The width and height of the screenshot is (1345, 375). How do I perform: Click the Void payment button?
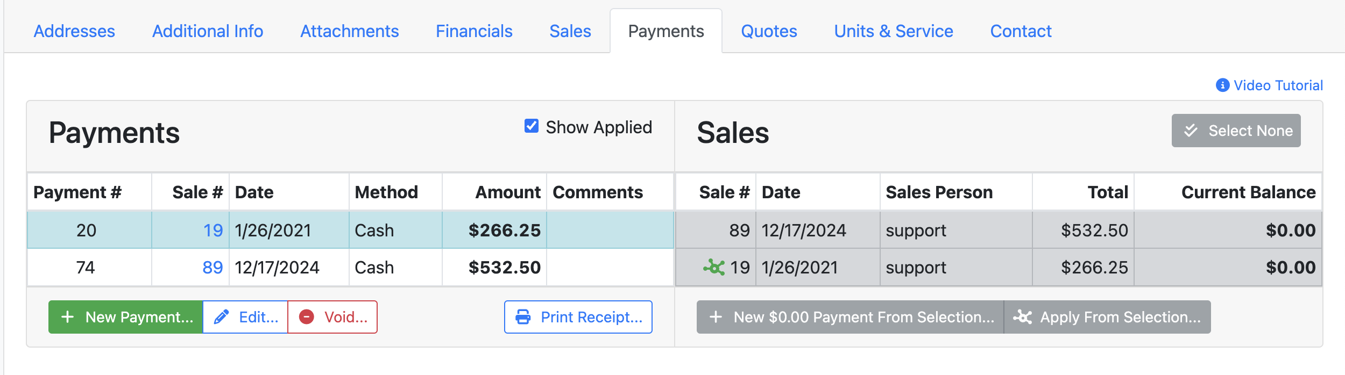point(332,317)
